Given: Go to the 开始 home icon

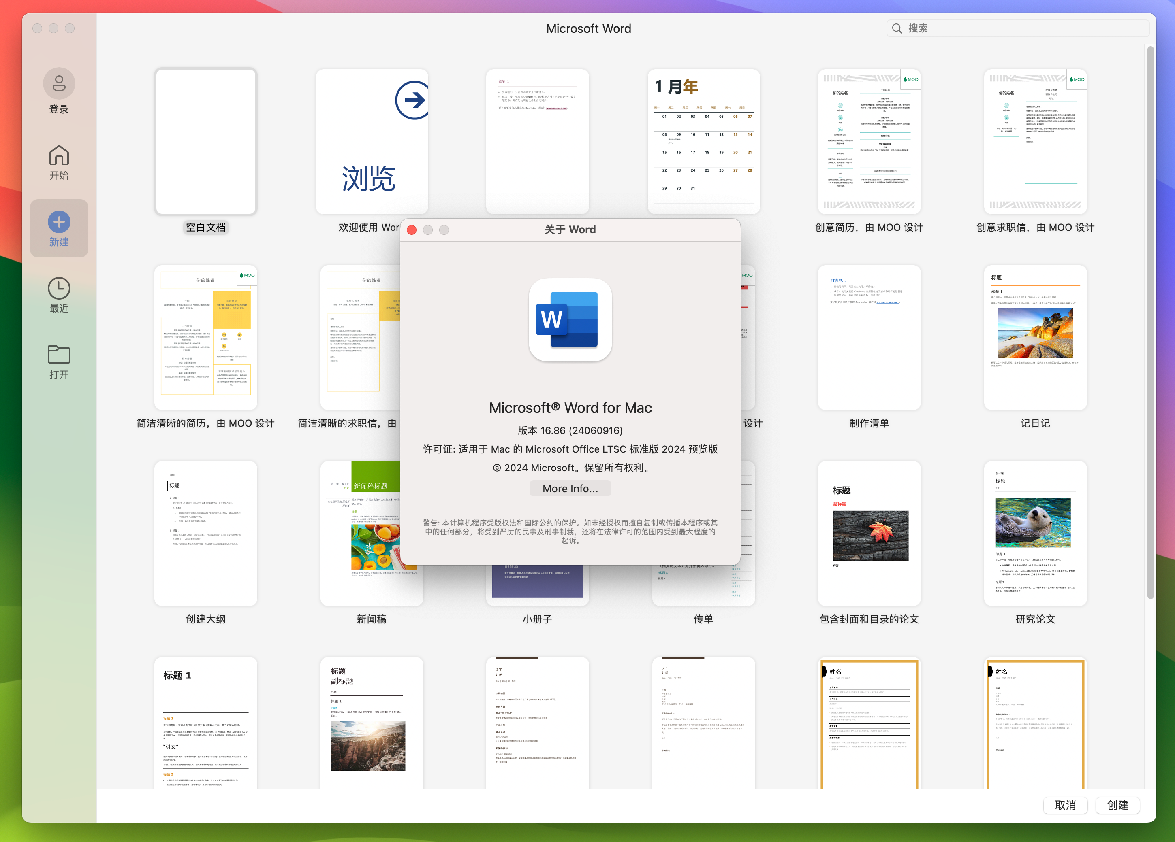Looking at the screenshot, I should pos(59,155).
